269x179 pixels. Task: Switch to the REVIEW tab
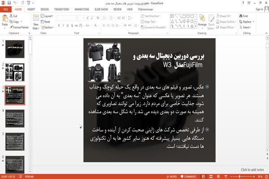[117, 9]
